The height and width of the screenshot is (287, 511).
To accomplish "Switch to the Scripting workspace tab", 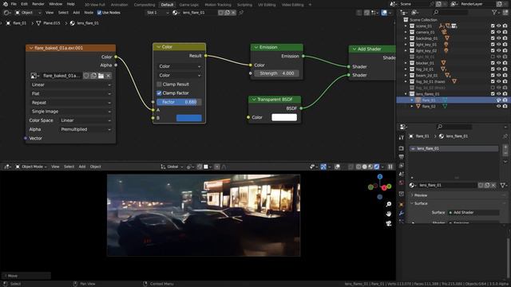I will pyautogui.click(x=244, y=5).
